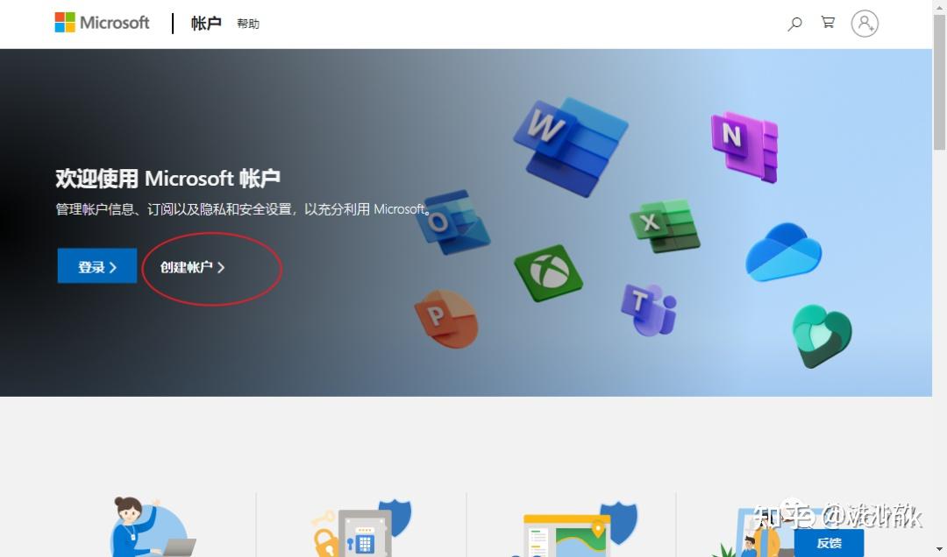Click the Excel app icon

coord(665,226)
